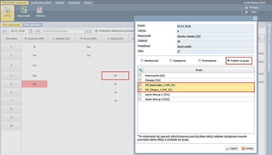Select the 3ag cell in lesson 4

(34, 76)
